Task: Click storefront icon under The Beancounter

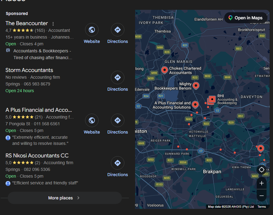Action: click(x=8, y=51)
